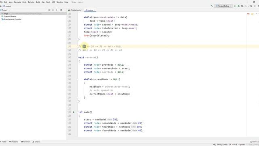Click the Build hammer icon

pyautogui.click(x=212, y=6)
